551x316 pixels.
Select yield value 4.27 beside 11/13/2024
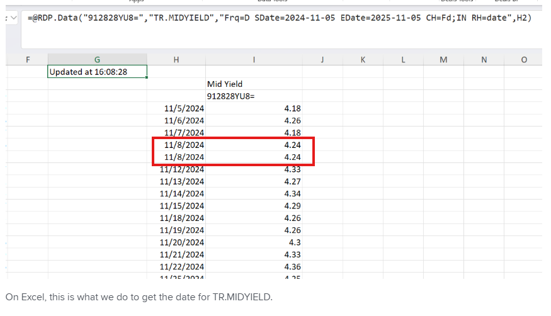pyautogui.click(x=254, y=181)
